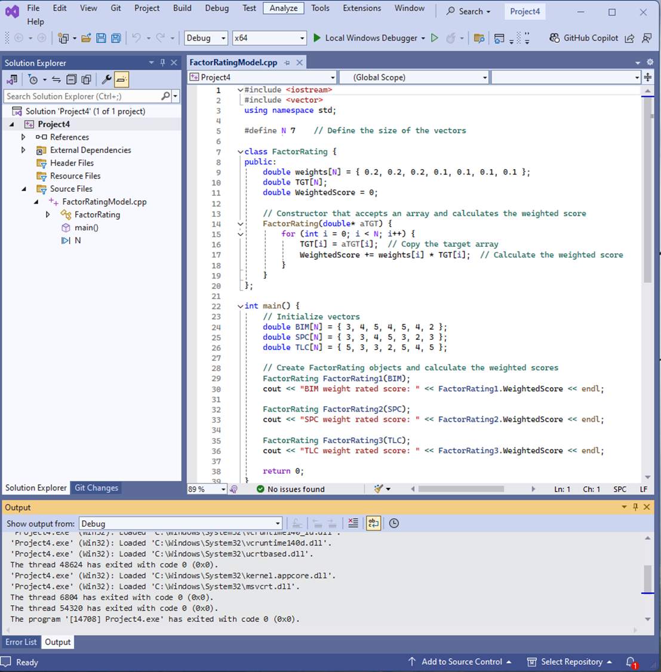Image resolution: width=661 pixels, height=672 pixels.
Task: Adjust the editor zoom level showing 89%
Action: (x=203, y=489)
